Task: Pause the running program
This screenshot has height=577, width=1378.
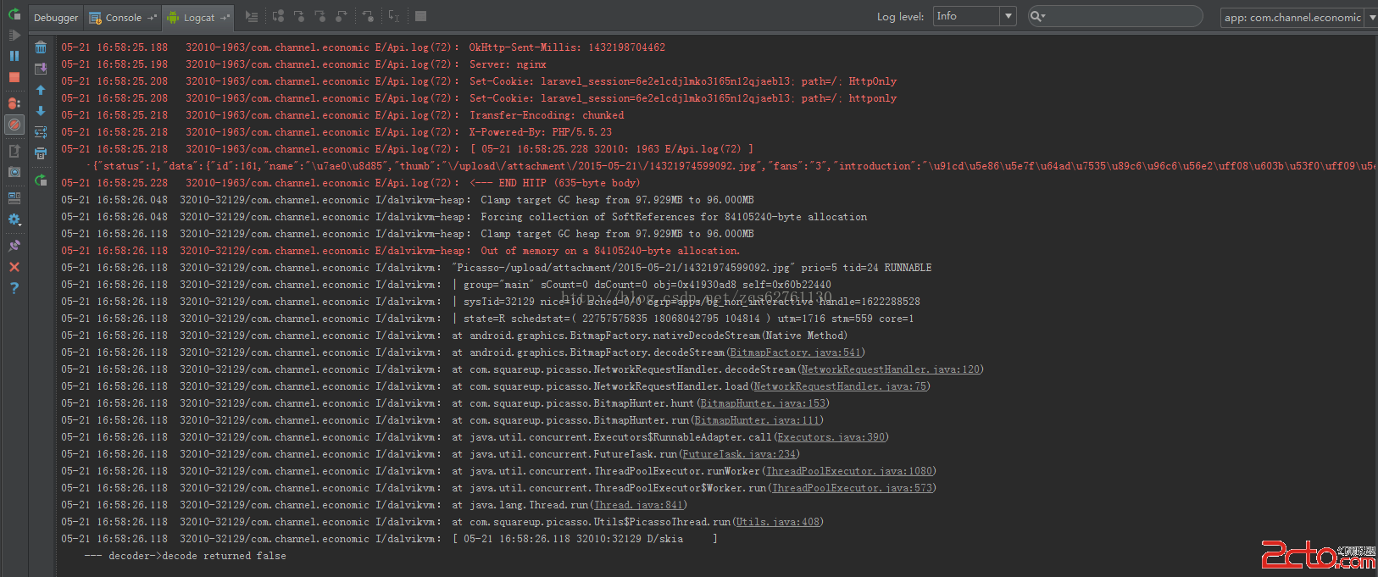Action: click(14, 56)
